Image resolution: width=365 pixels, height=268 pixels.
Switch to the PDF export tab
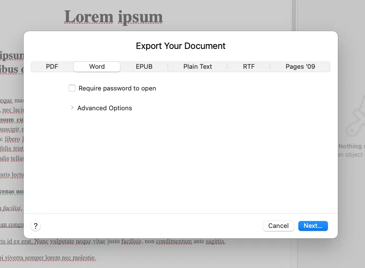(52, 67)
